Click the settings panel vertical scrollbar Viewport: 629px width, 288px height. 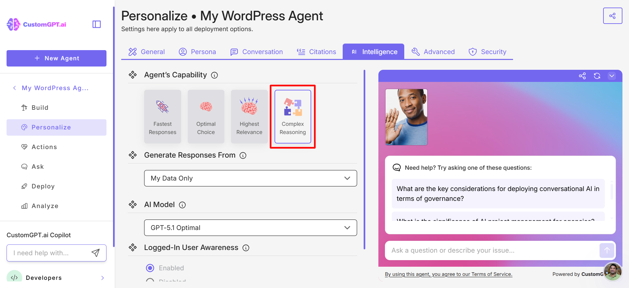(364, 160)
